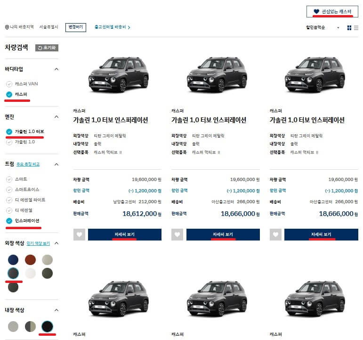Uncheck the 인스퍼레이션 trim option
This screenshot has width=363, height=340.
(x=23, y=221)
